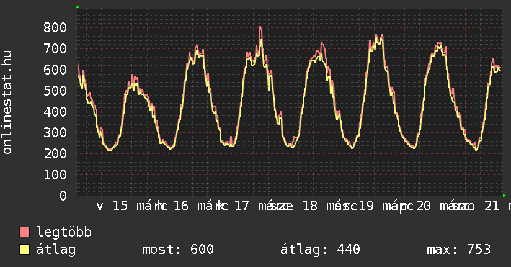Screen dimensions: 511x267
Task: Click the highest red peak reaching 800
Action: click(260, 28)
